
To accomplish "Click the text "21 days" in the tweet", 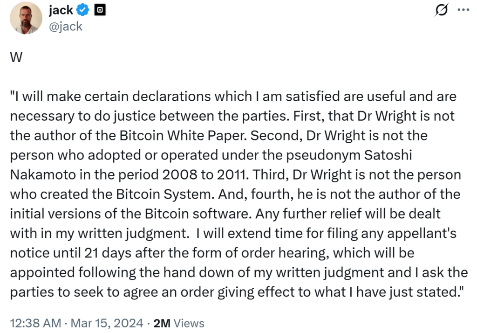I will click(x=107, y=253).
